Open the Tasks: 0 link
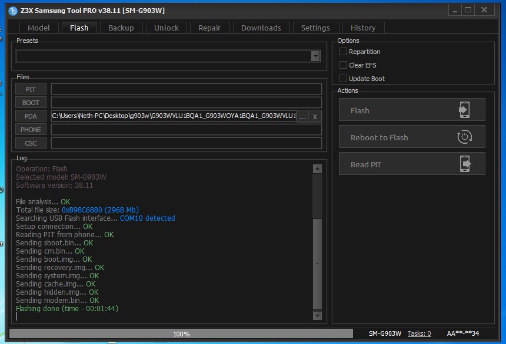The image size is (506, 344). coord(419,333)
